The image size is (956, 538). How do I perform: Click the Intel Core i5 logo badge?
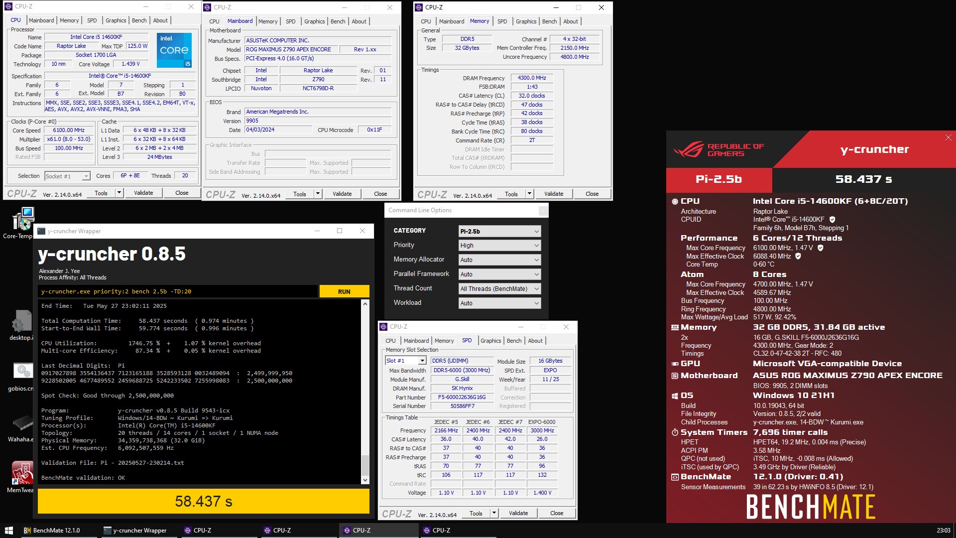click(x=174, y=50)
